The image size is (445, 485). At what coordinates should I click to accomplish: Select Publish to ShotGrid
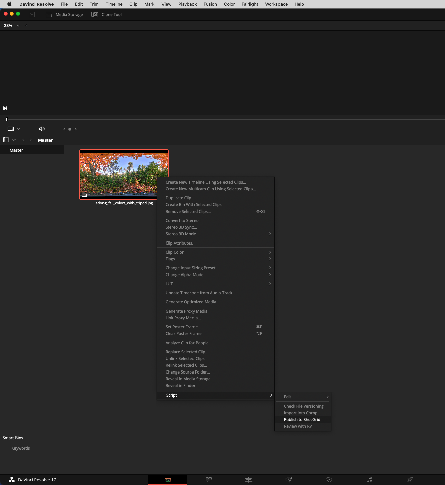click(303, 420)
